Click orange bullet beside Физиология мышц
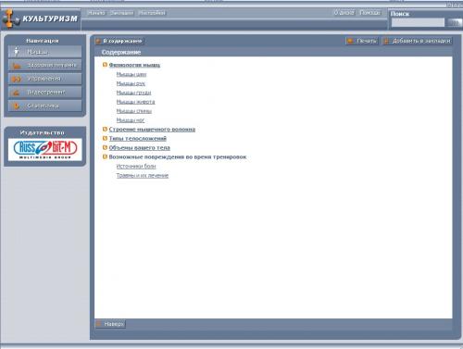Screen dimensions: 463x349 pyautogui.click(x=105, y=65)
